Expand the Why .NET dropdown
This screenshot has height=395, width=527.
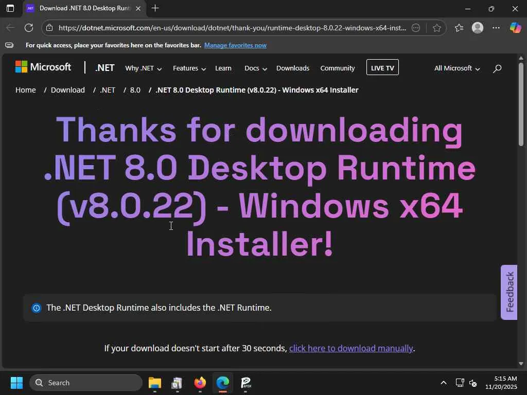coord(144,68)
